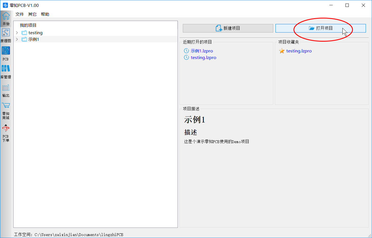The height and width of the screenshot is (238, 372).
Task: Select the 示例1 project in tree
Action: [34, 39]
